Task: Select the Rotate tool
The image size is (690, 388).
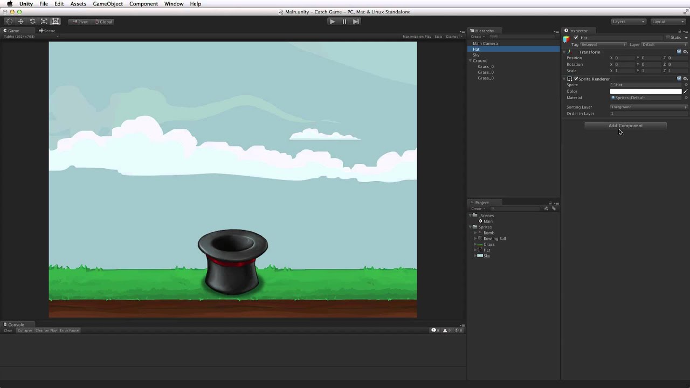Action: point(32,22)
